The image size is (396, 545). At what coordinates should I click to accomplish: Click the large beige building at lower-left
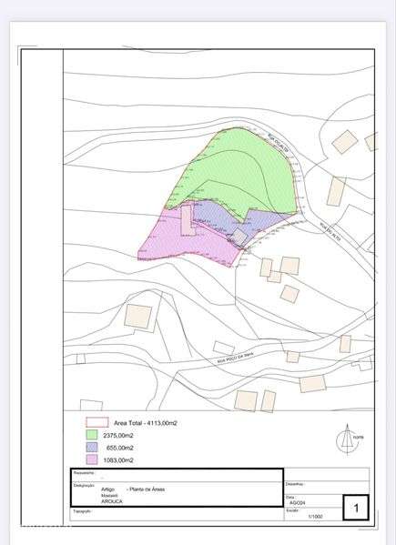(138, 317)
